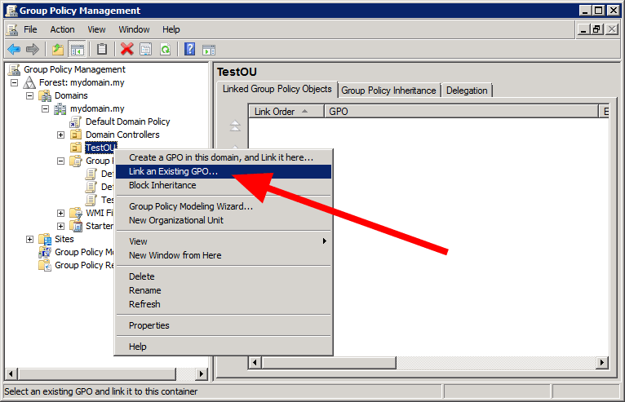Choose Link an Existing GPO from context menu
The height and width of the screenshot is (402, 625).
tap(173, 172)
